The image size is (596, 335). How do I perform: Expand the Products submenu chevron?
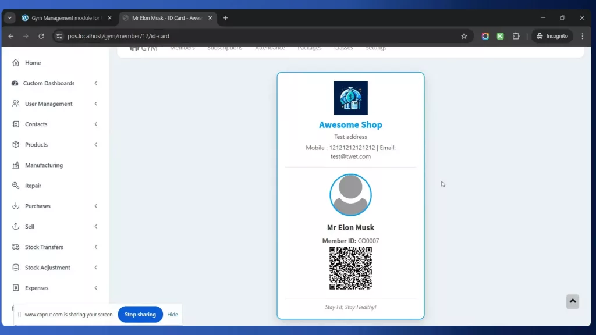[x=96, y=145]
